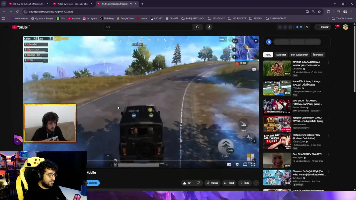Dislike the video
The height and width of the screenshot is (200, 356).
pos(198,183)
